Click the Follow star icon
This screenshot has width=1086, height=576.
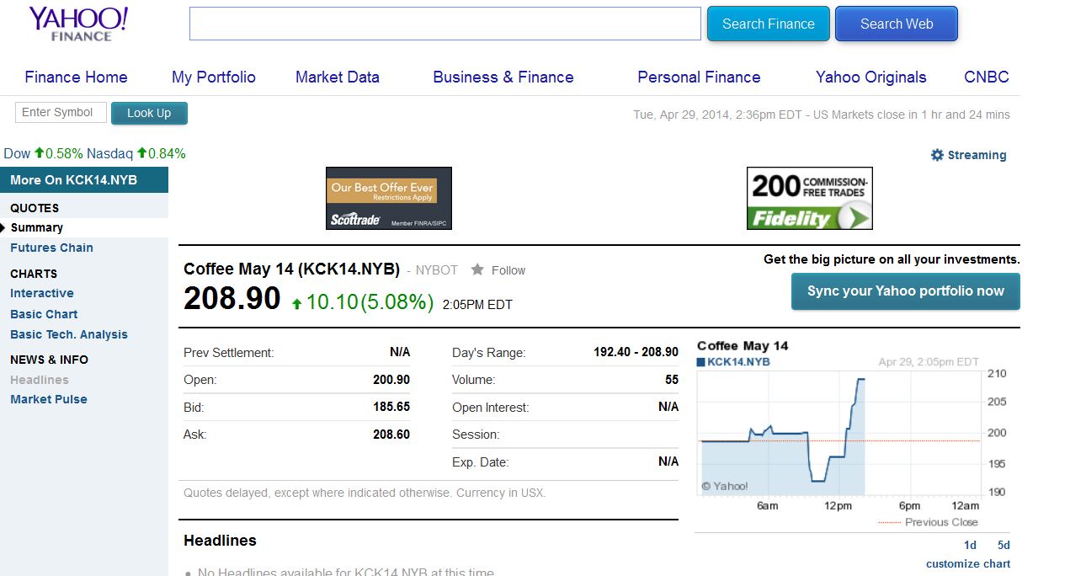(x=477, y=269)
